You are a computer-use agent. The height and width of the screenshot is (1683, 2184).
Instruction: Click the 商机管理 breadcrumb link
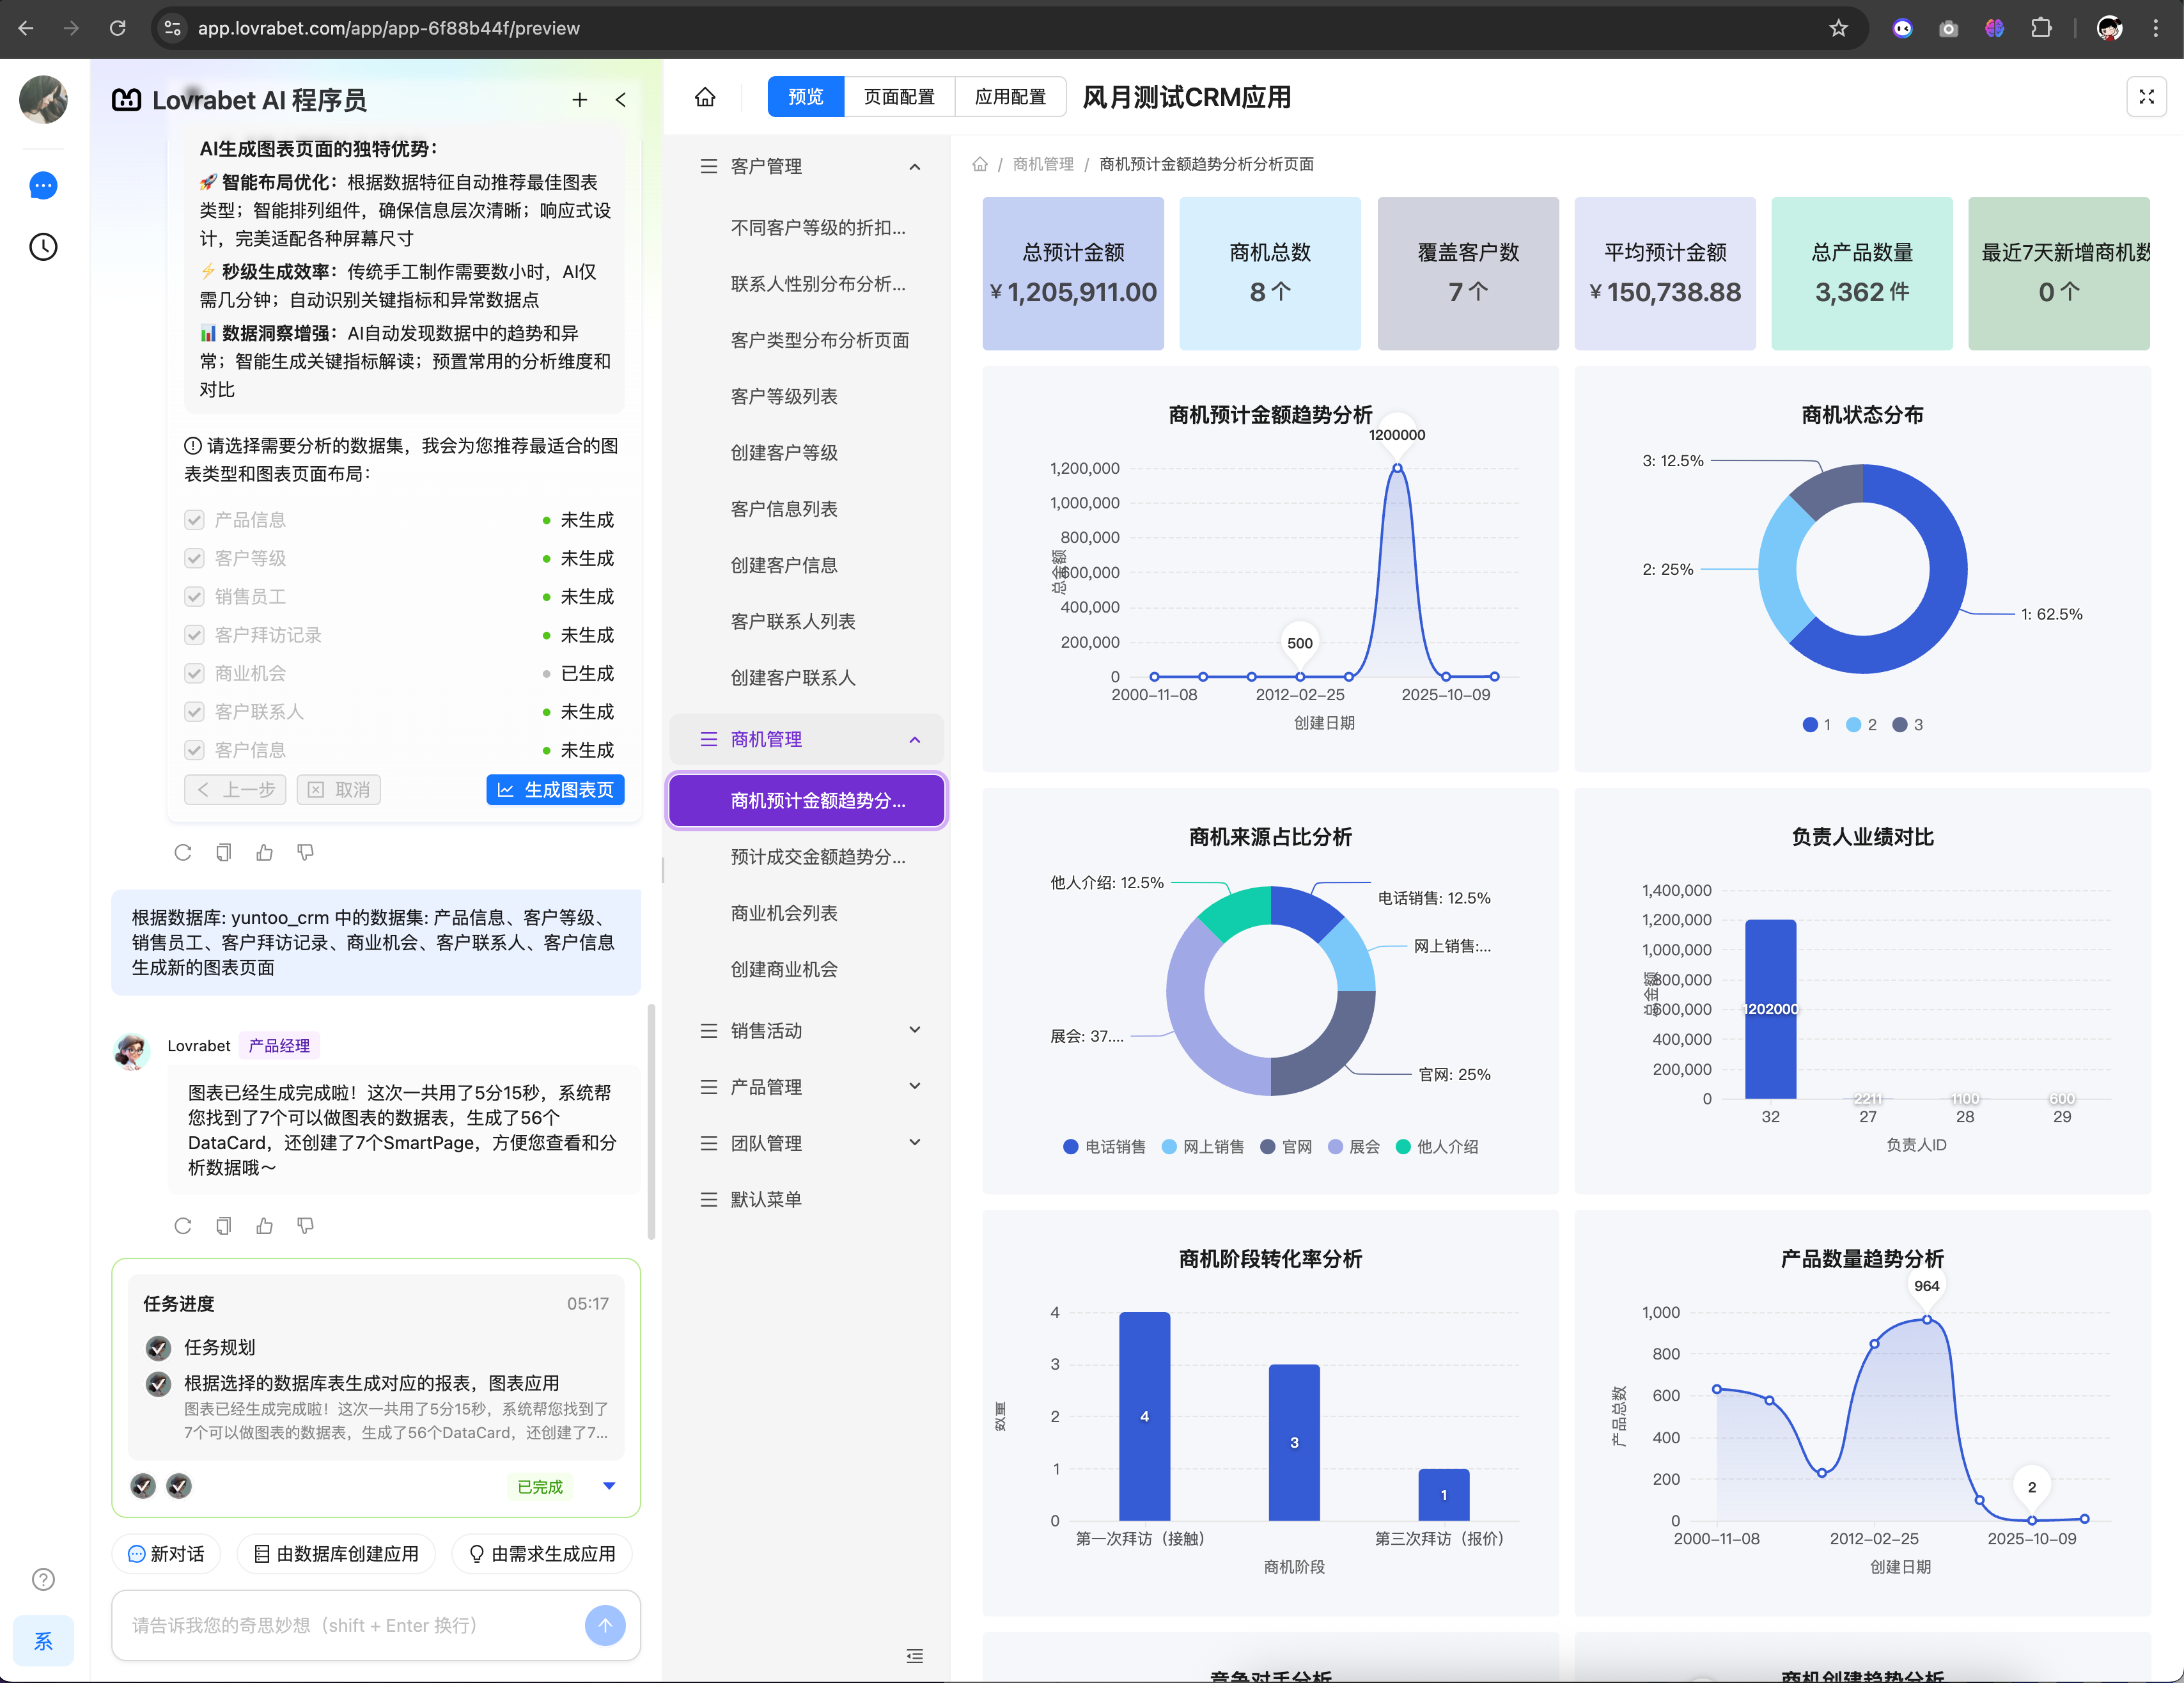pyautogui.click(x=1043, y=164)
